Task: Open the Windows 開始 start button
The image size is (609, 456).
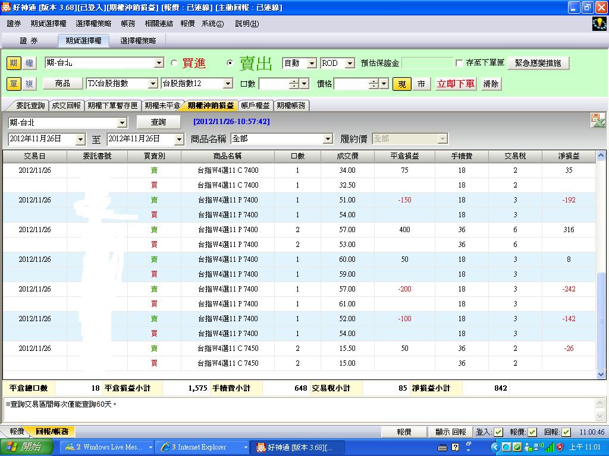Action: (x=26, y=448)
